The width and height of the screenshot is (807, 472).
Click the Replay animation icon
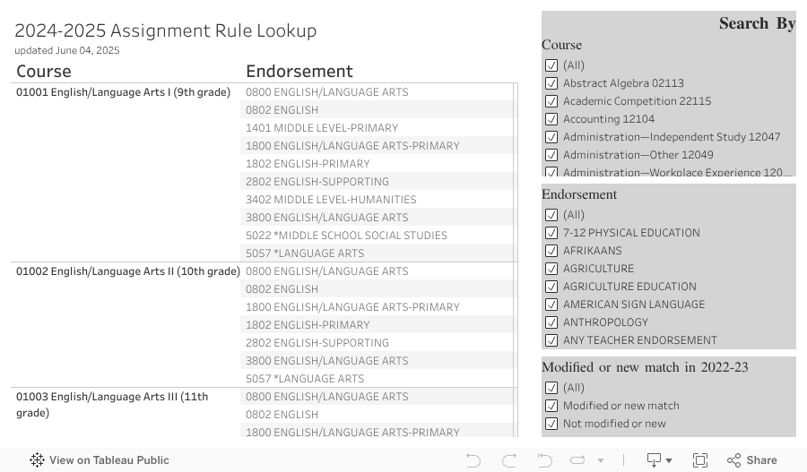point(578,460)
